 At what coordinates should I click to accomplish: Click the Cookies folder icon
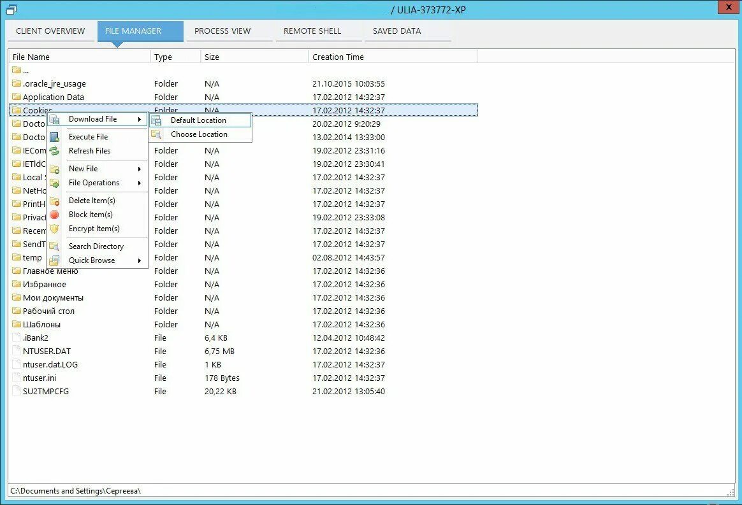17,110
